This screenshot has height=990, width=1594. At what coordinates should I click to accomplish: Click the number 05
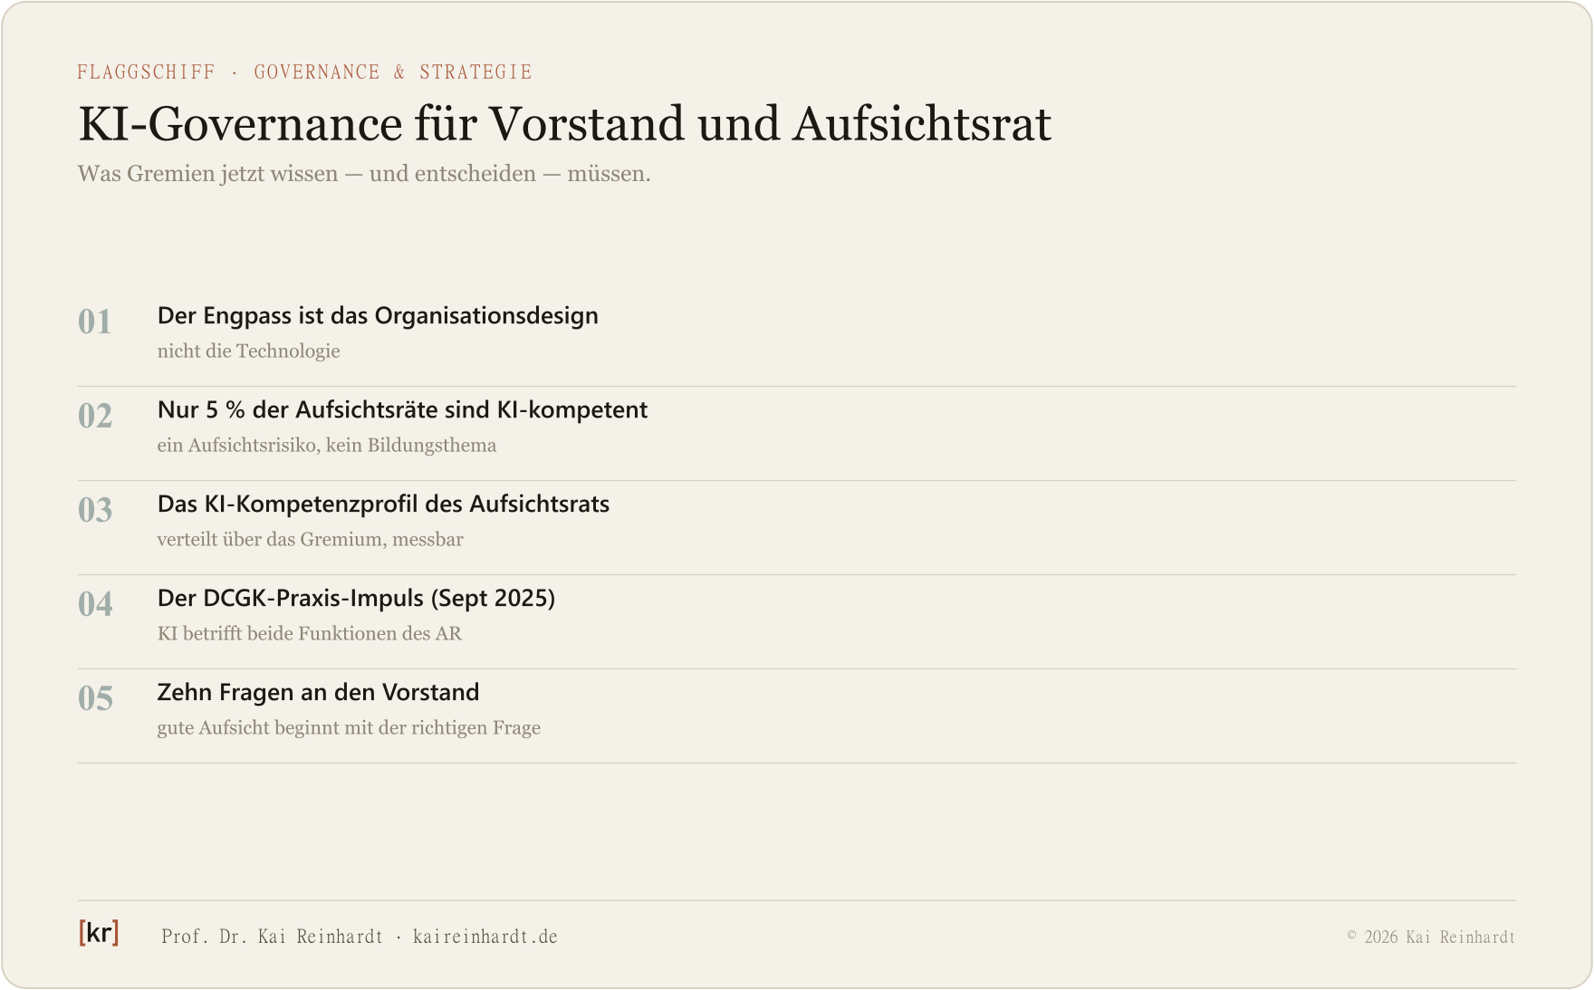tap(95, 698)
